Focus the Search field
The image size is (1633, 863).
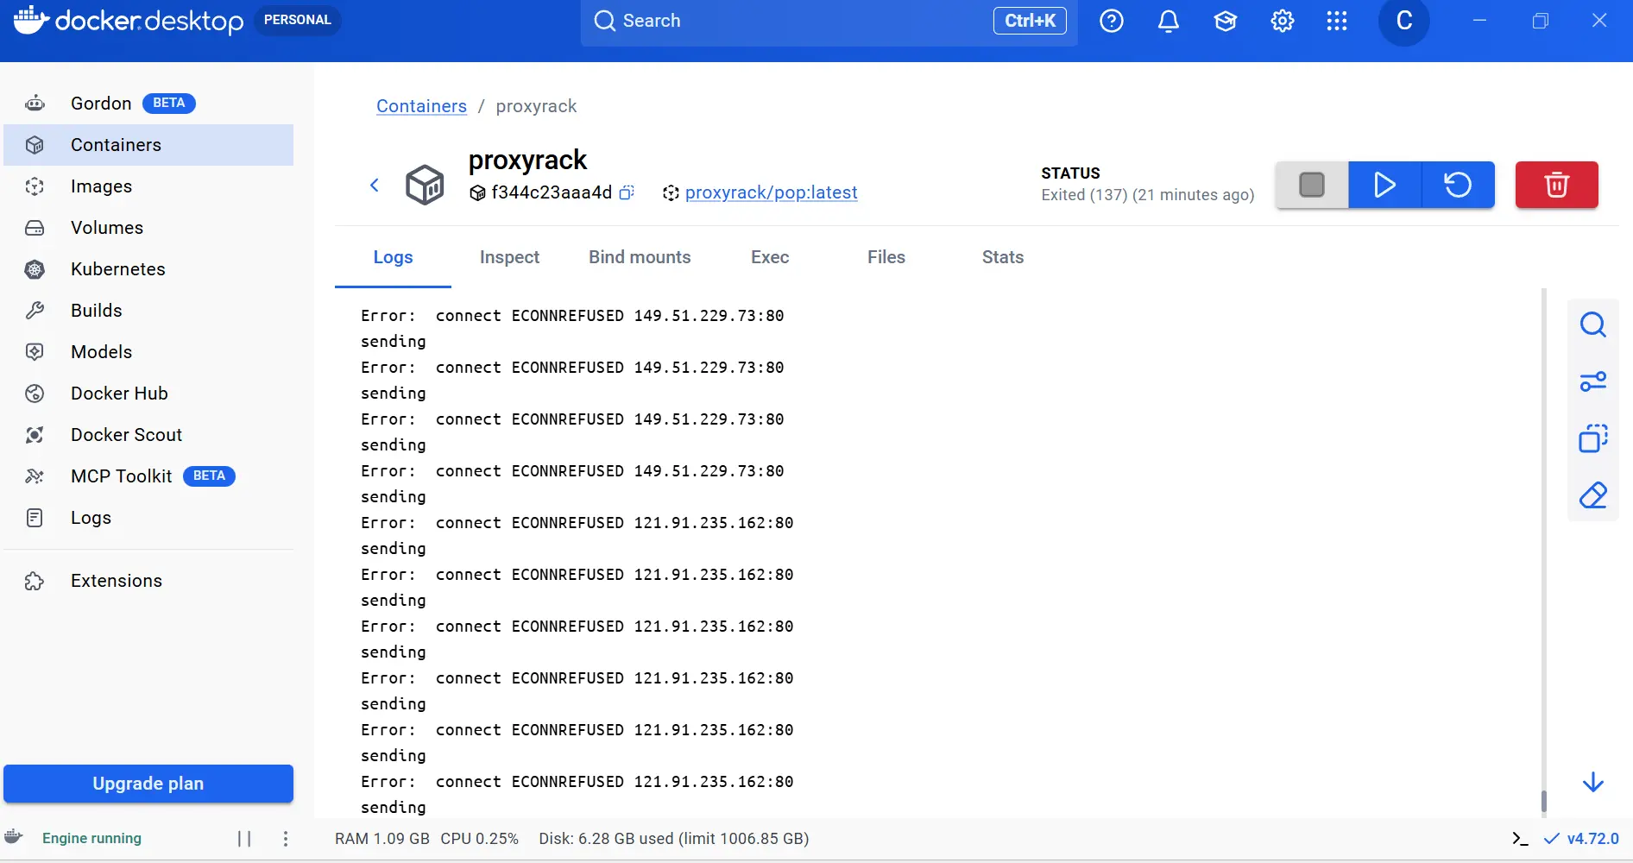(829, 21)
